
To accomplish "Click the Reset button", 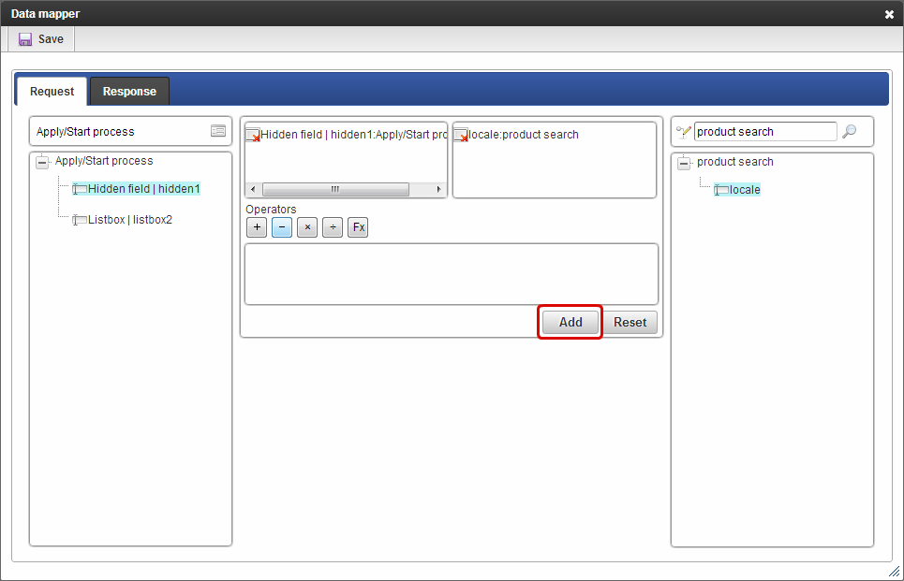I will point(630,323).
